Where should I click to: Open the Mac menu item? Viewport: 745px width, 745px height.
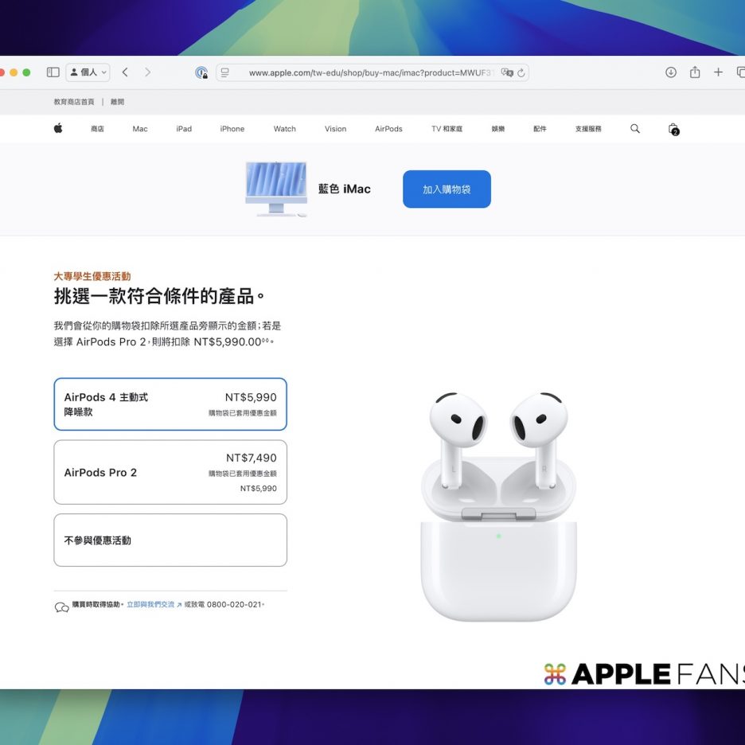coord(140,129)
